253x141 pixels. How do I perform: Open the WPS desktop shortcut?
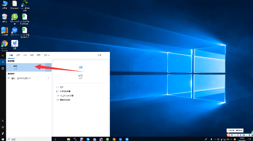pos(15,31)
